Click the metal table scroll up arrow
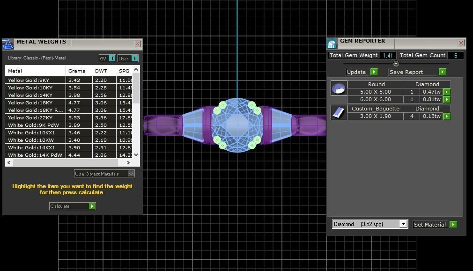The width and height of the screenshot is (473, 271). [136, 69]
